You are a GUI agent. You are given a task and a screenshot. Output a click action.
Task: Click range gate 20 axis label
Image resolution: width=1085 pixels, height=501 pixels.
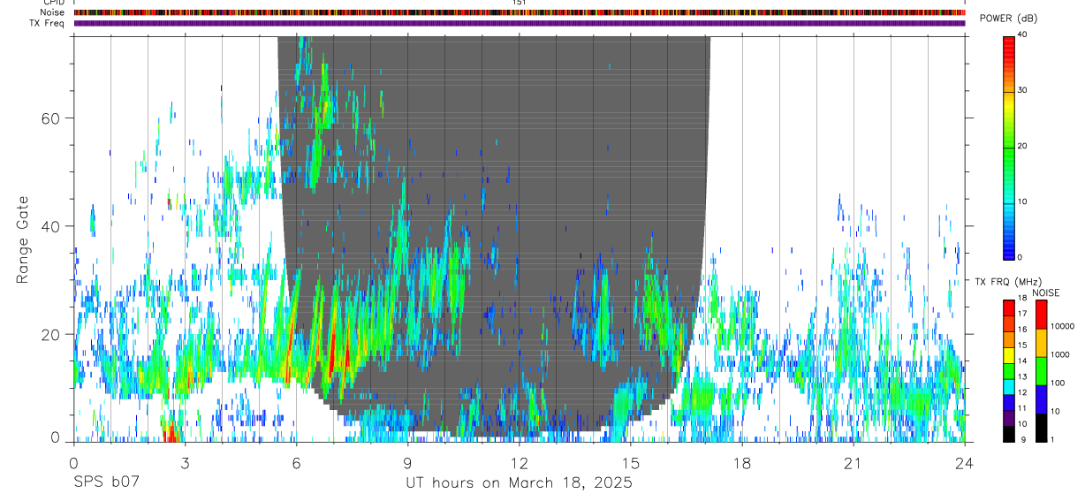pyautogui.click(x=49, y=334)
